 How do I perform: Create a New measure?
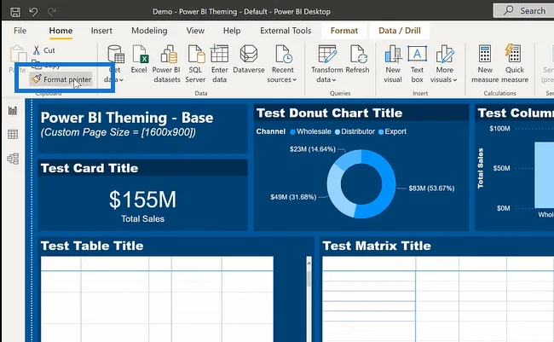tap(485, 64)
